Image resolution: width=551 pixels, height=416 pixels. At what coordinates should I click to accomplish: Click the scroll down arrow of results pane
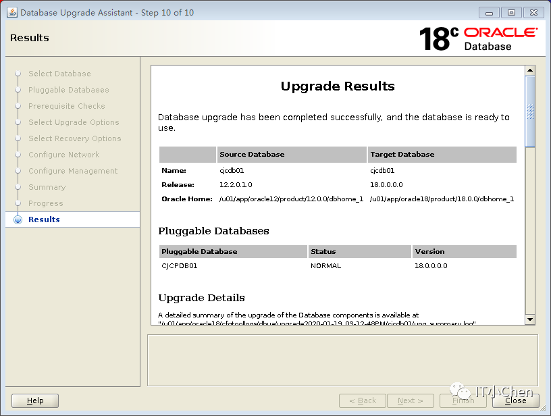(530, 319)
